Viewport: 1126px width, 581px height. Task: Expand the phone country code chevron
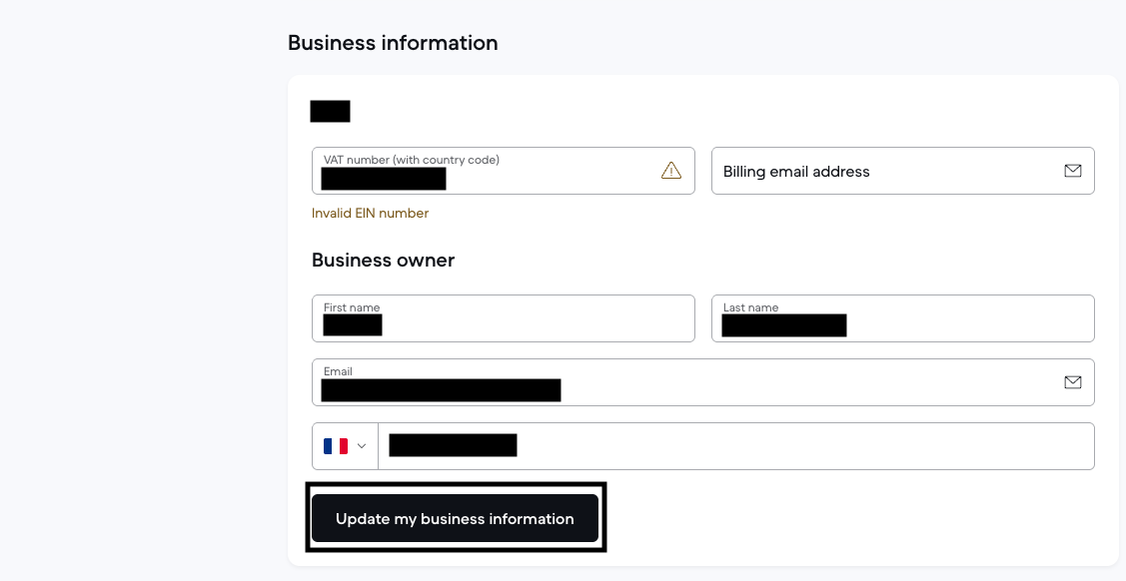coord(362,446)
